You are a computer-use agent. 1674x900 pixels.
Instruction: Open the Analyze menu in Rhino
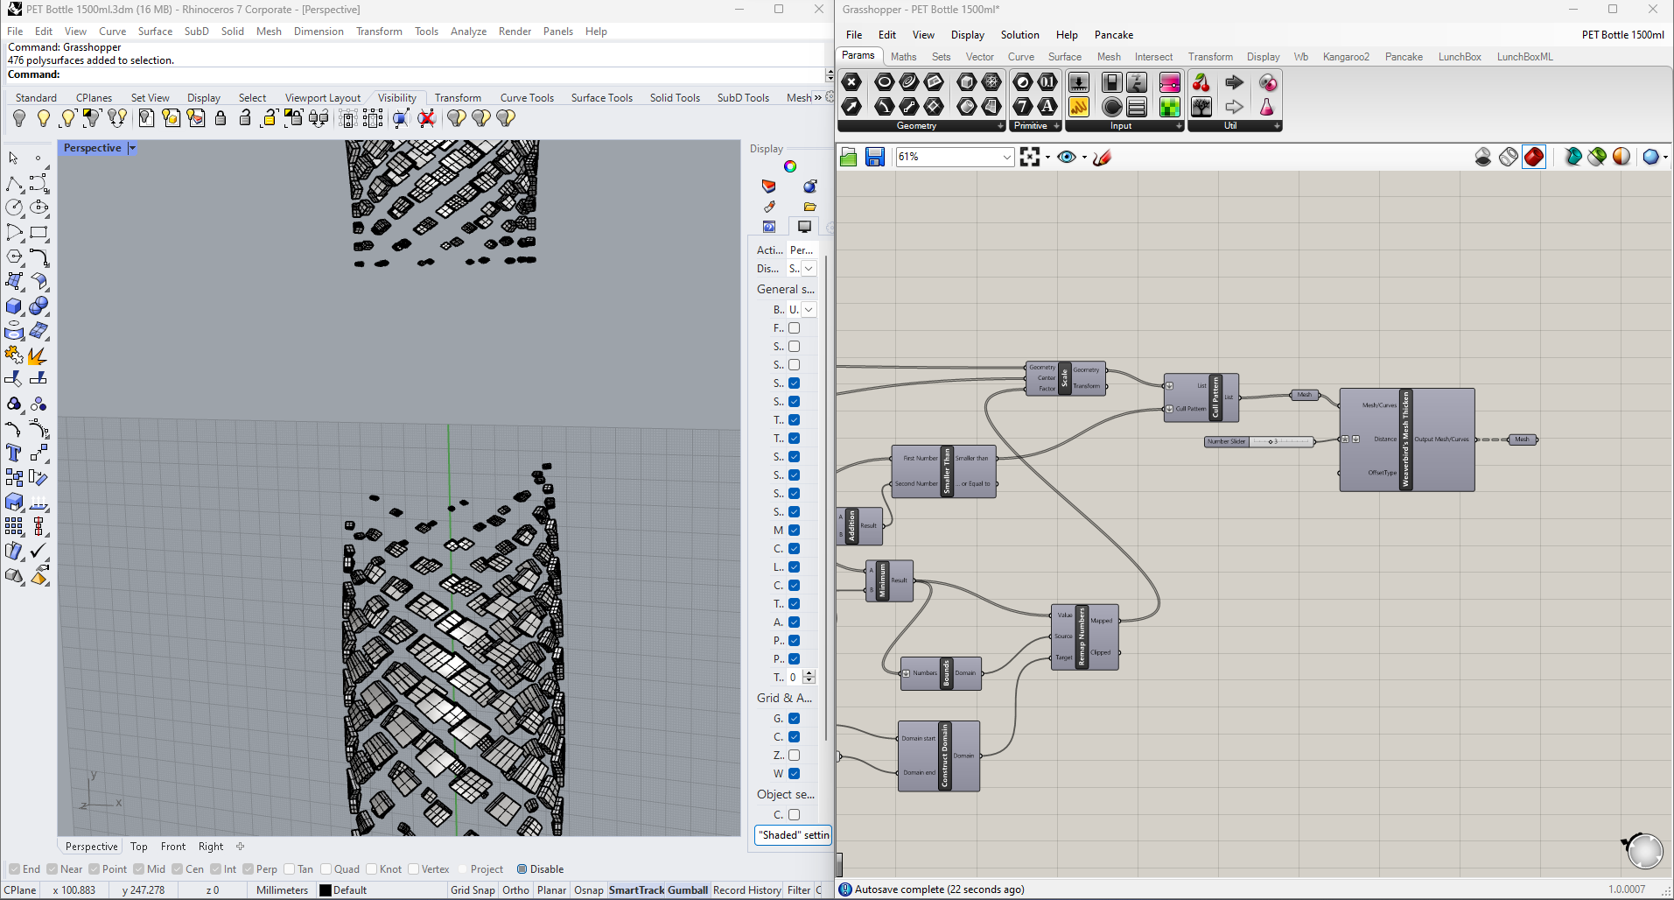click(x=468, y=32)
